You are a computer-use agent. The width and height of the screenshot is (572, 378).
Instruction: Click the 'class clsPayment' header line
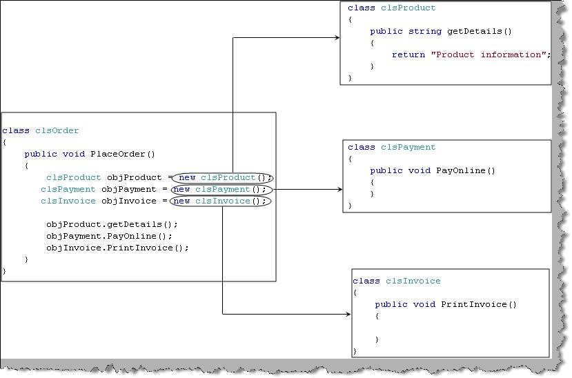[x=391, y=147]
